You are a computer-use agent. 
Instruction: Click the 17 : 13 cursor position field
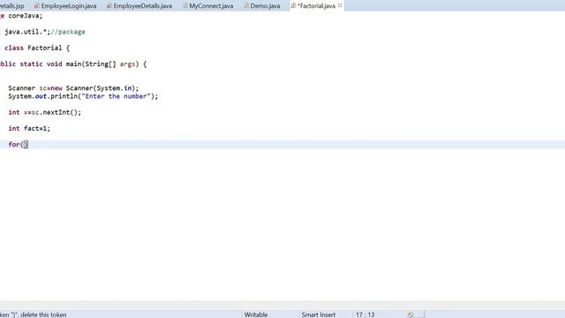click(x=365, y=314)
